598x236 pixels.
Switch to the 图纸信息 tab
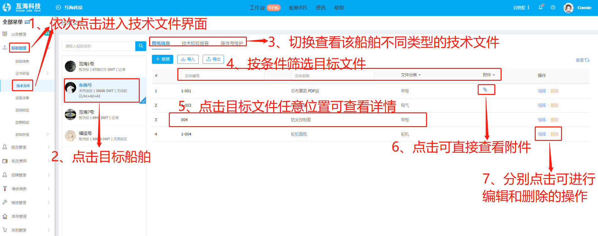pos(161,43)
